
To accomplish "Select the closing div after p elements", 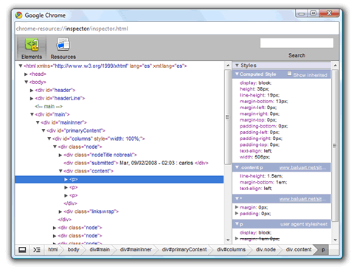I will pos(70,203).
